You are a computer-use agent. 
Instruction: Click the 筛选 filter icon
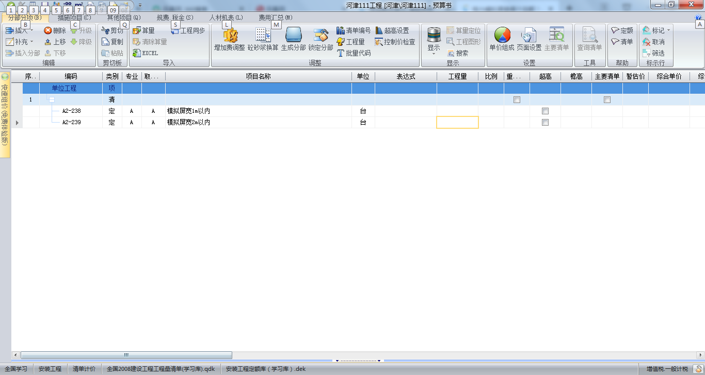coord(646,53)
